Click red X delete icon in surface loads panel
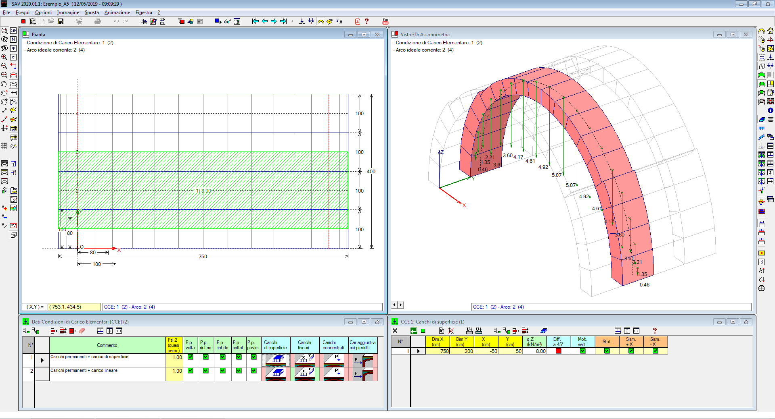This screenshot has width=775, height=419. point(451,331)
